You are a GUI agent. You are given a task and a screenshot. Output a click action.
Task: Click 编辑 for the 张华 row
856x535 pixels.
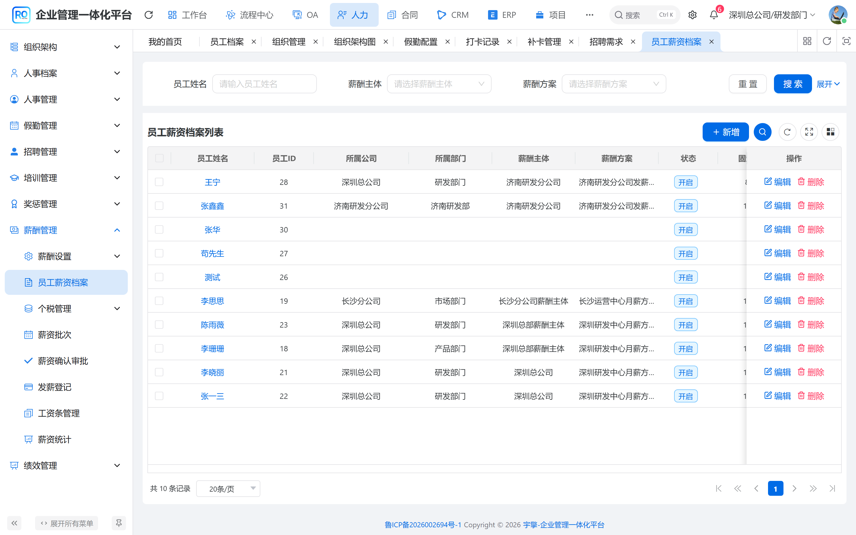(x=778, y=229)
